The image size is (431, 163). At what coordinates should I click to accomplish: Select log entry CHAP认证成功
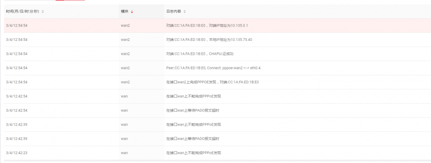click(x=200, y=54)
